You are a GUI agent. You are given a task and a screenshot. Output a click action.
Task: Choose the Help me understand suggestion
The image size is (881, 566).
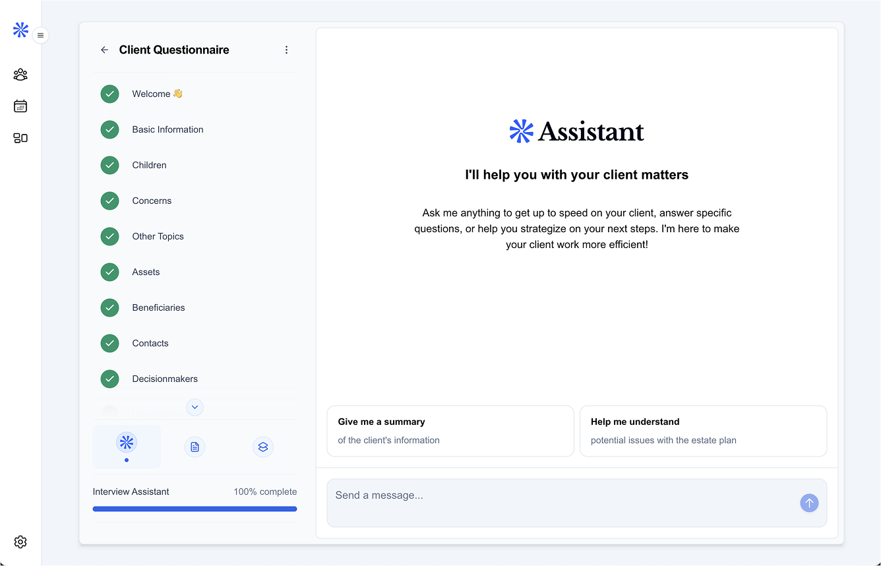tap(703, 431)
